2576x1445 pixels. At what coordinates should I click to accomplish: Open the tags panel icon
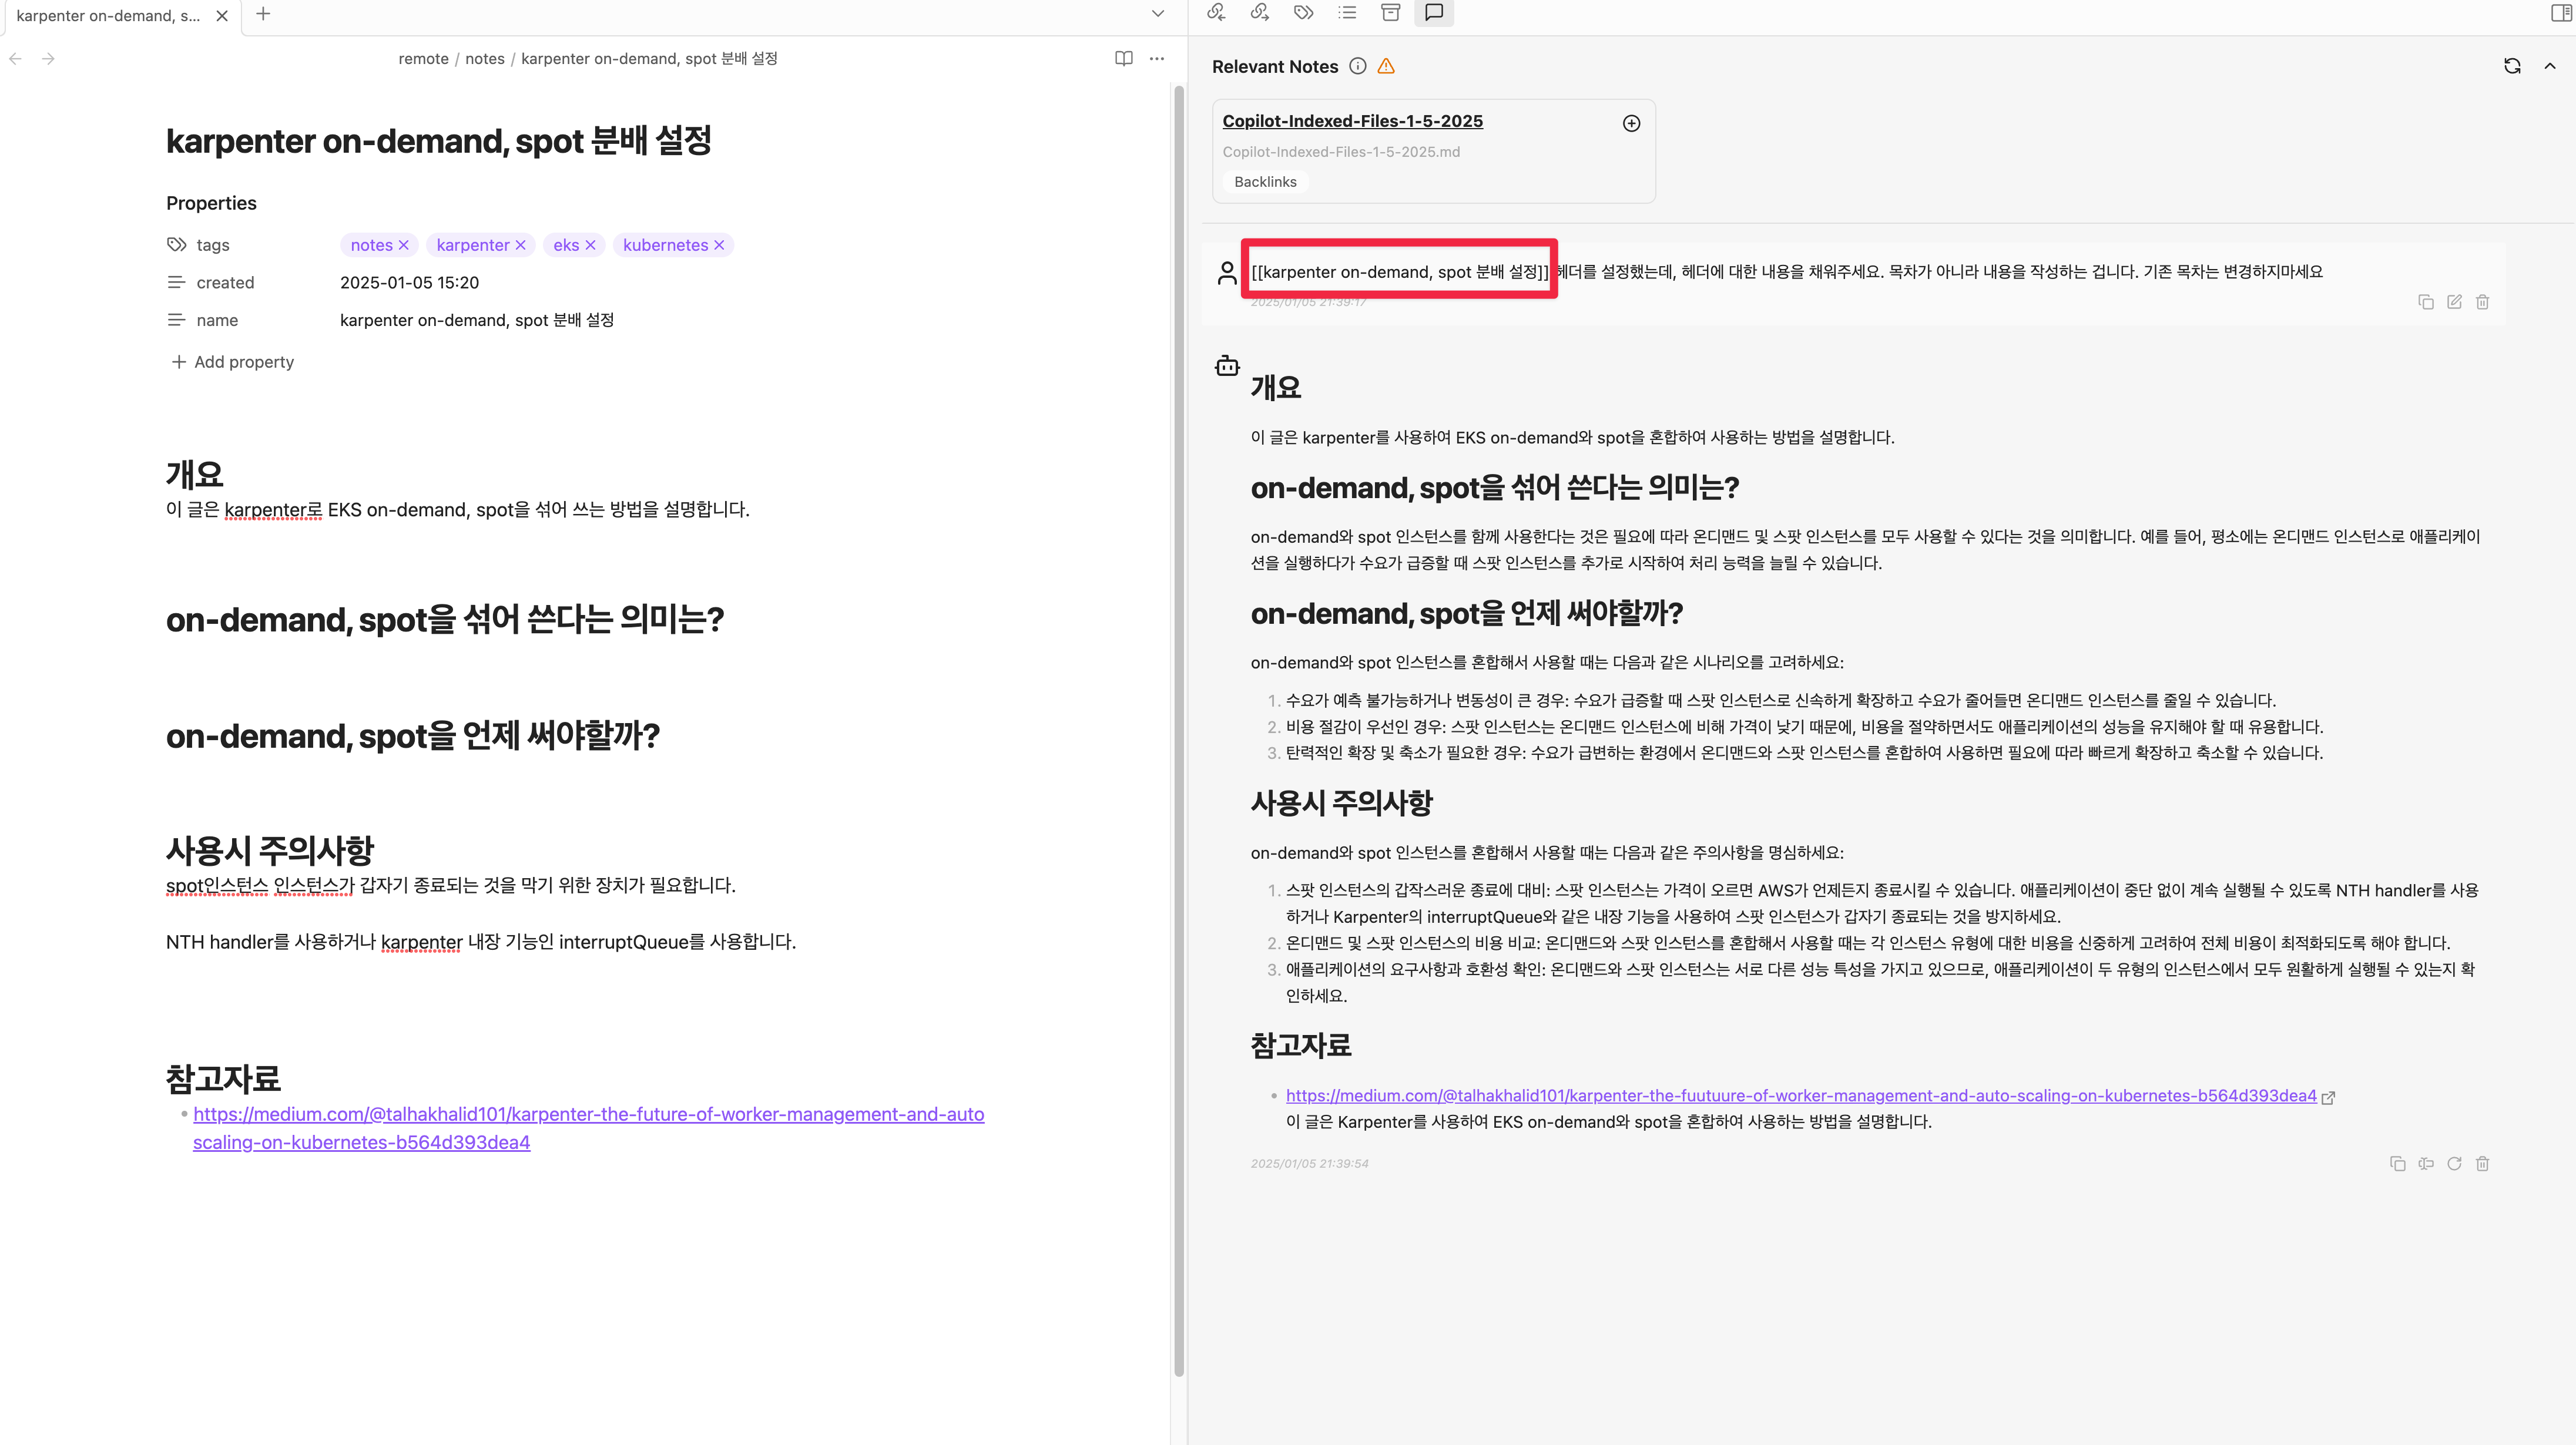point(1303,12)
